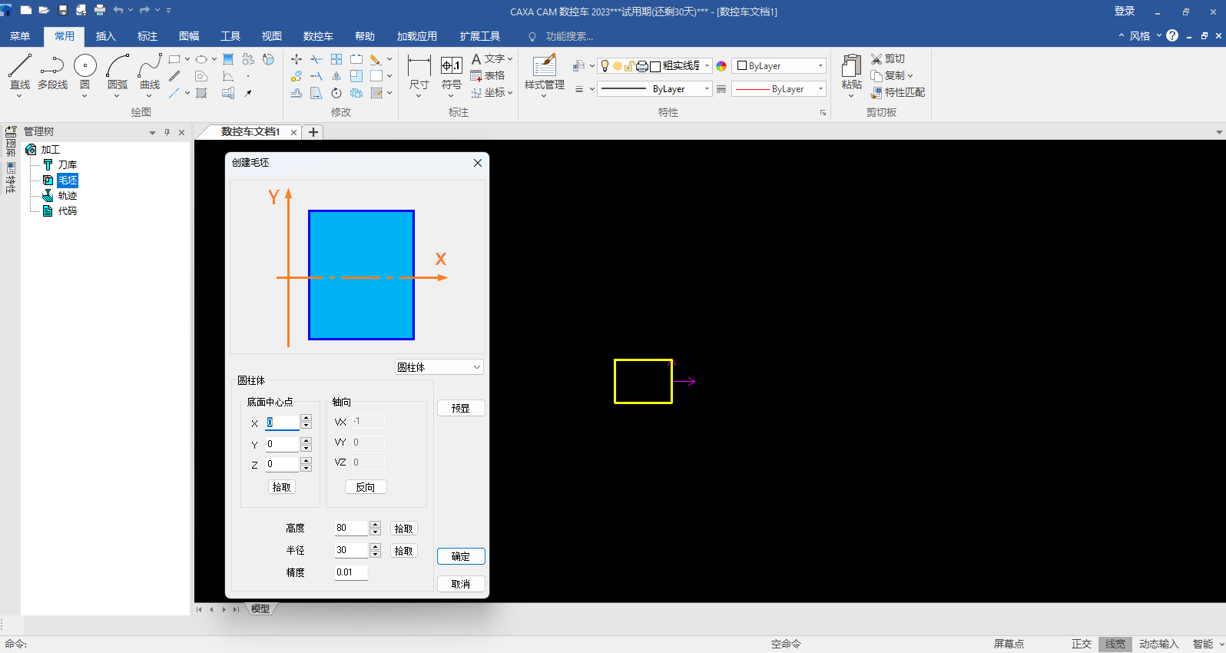Confirm with the 确定 button
Image resolution: width=1226 pixels, height=653 pixels.
pos(461,556)
